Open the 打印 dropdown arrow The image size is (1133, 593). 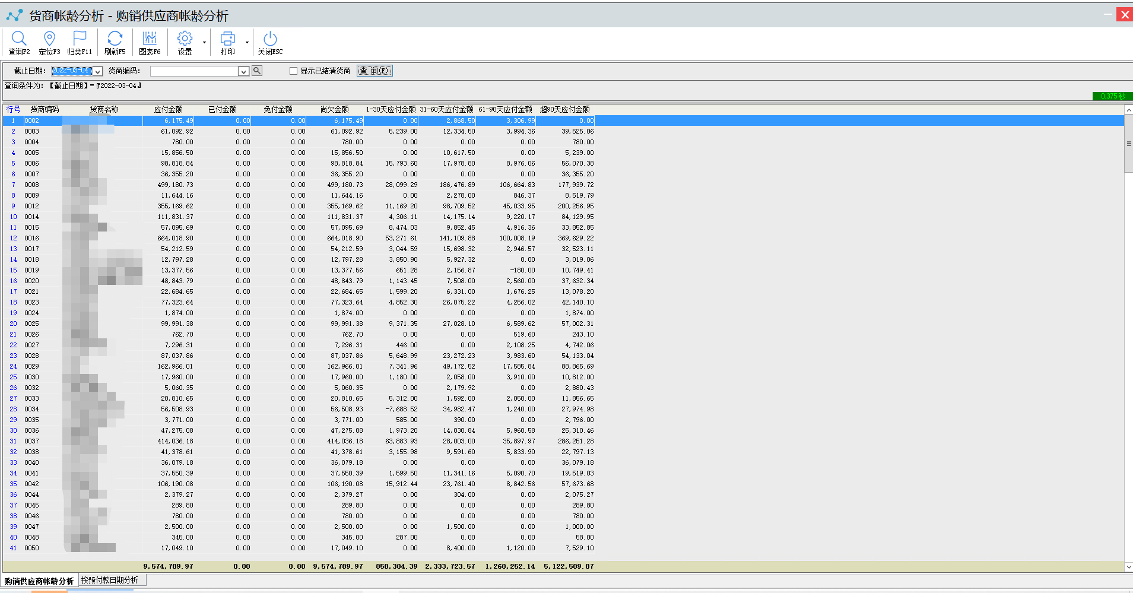pyautogui.click(x=247, y=43)
